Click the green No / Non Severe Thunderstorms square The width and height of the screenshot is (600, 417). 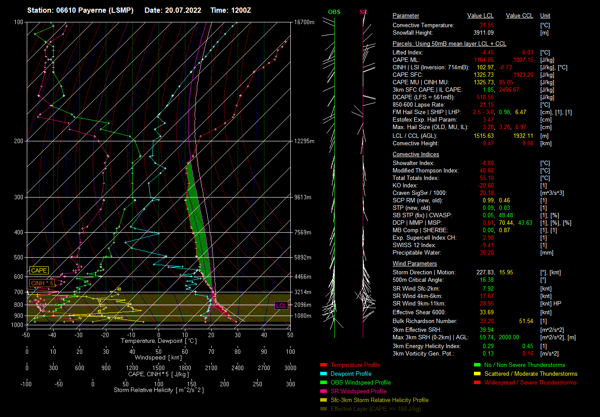[477, 365]
